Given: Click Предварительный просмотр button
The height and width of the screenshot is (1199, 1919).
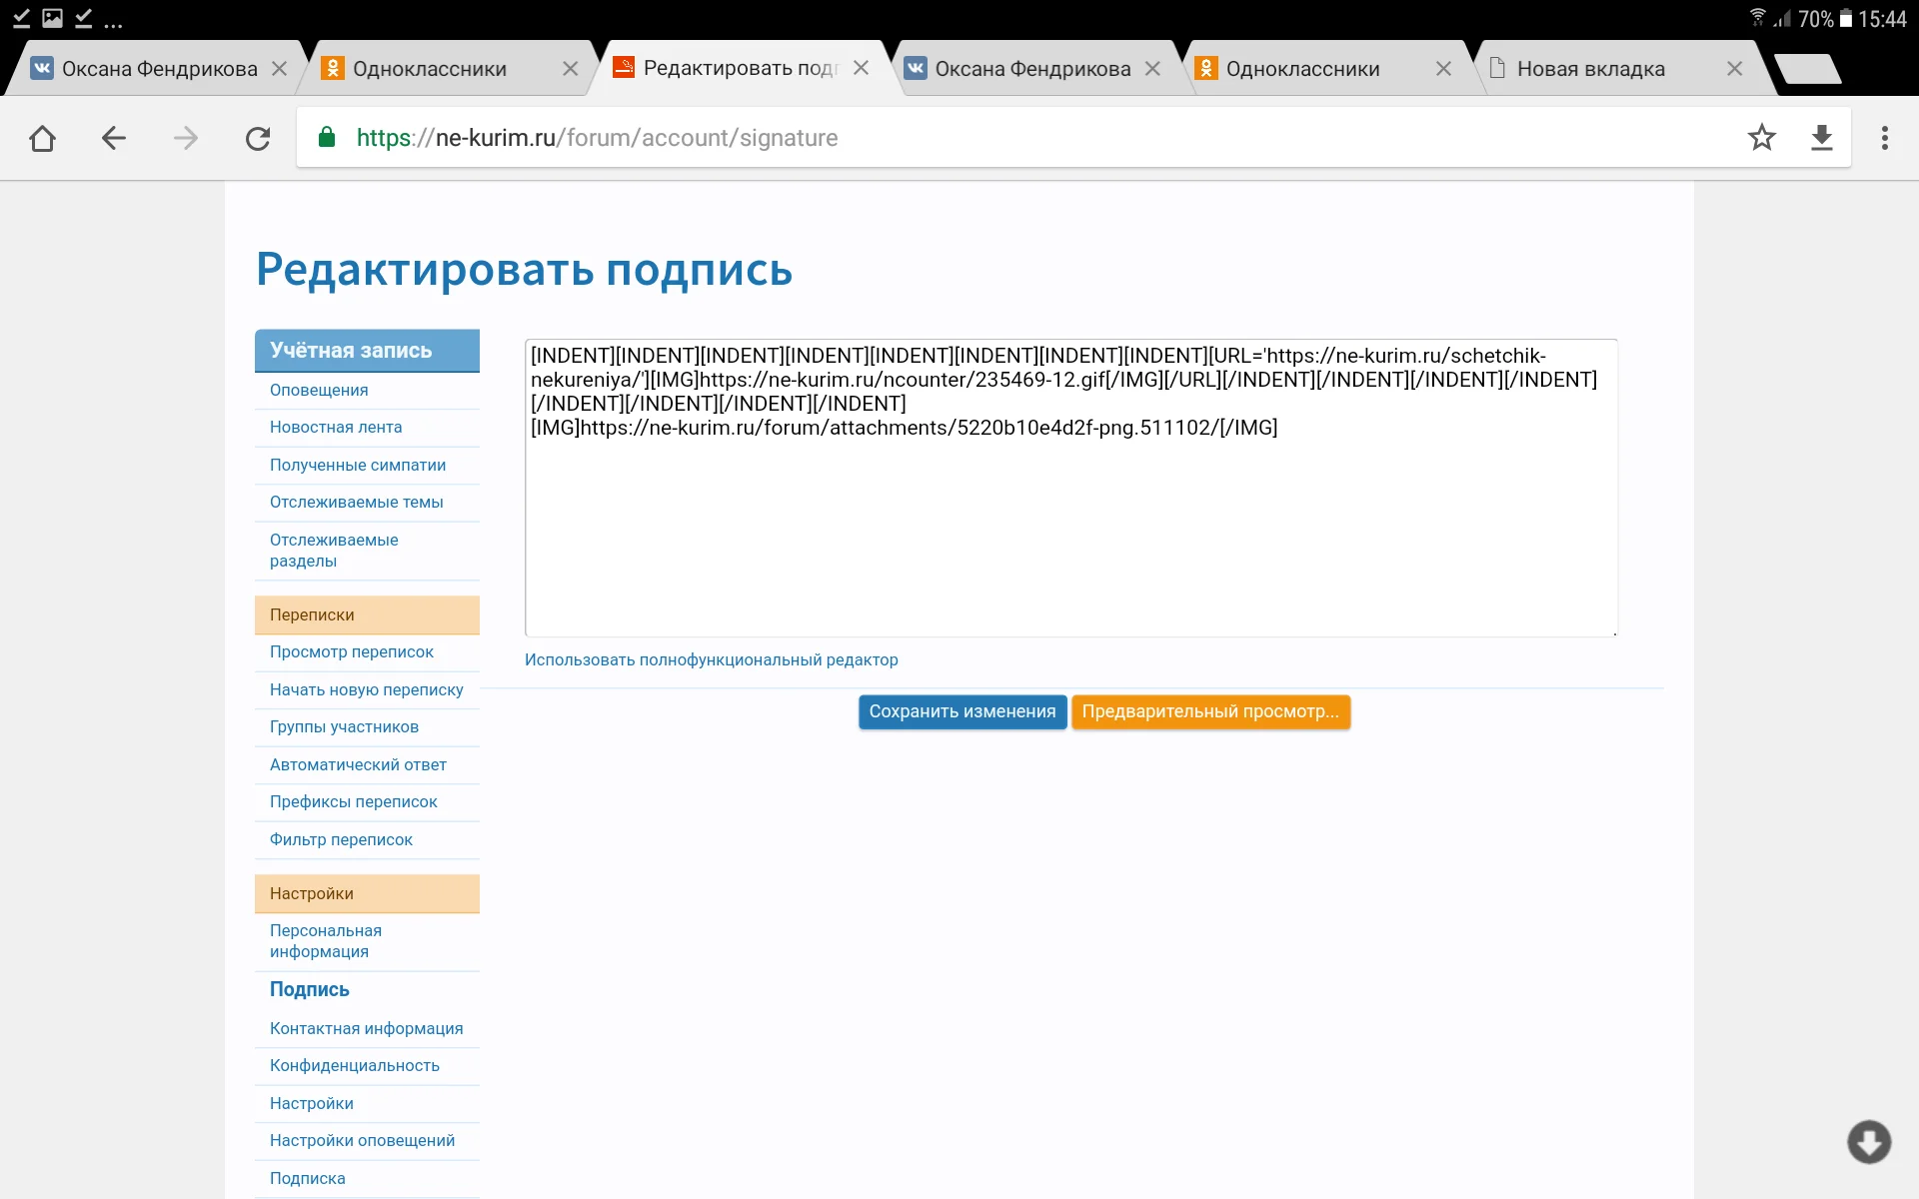Looking at the screenshot, I should point(1210,711).
